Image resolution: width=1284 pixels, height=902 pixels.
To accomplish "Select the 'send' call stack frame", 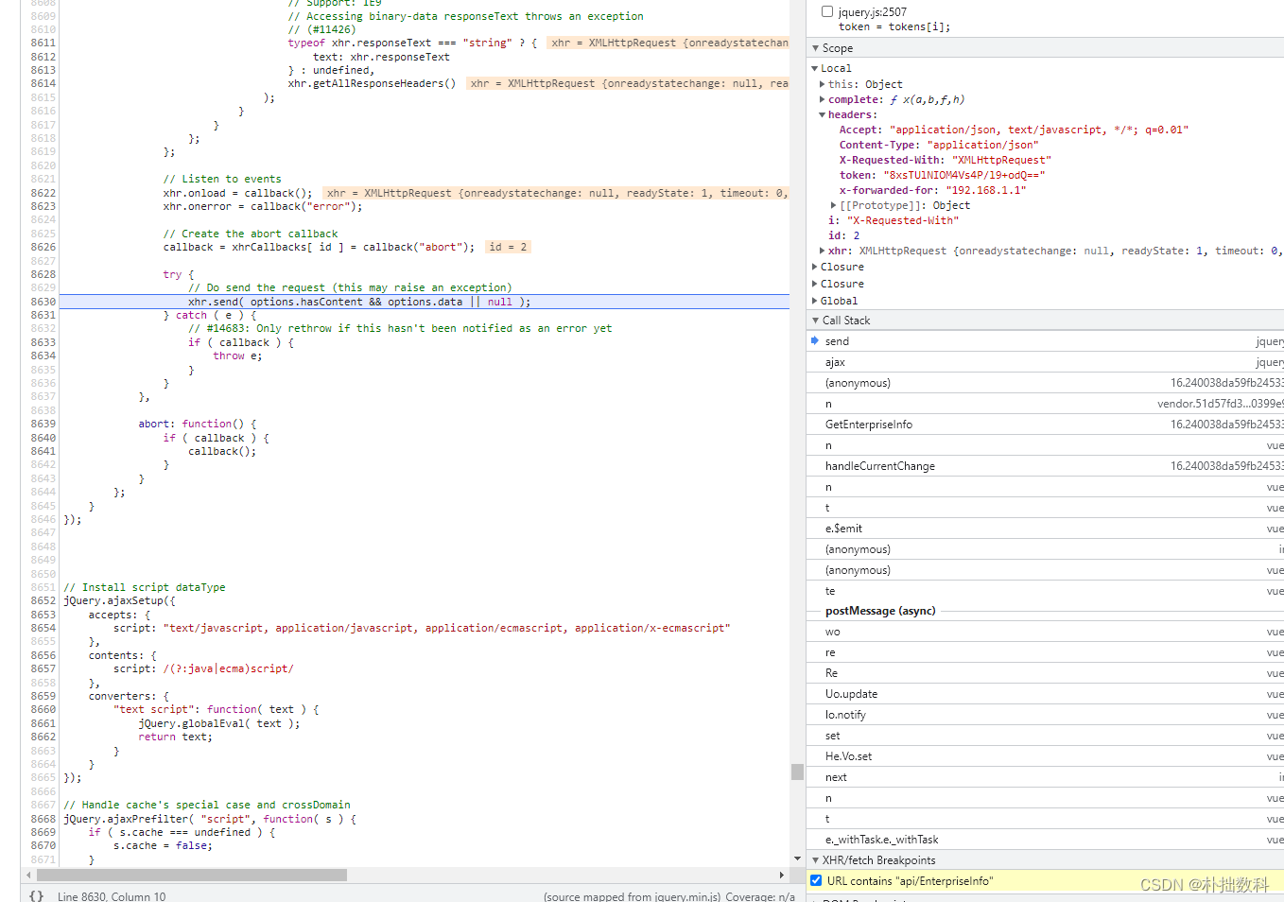I will pyautogui.click(x=1045, y=341).
